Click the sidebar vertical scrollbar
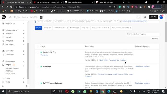Image resolution: width=167 pixels, height=94 pixels. point(28,61)
